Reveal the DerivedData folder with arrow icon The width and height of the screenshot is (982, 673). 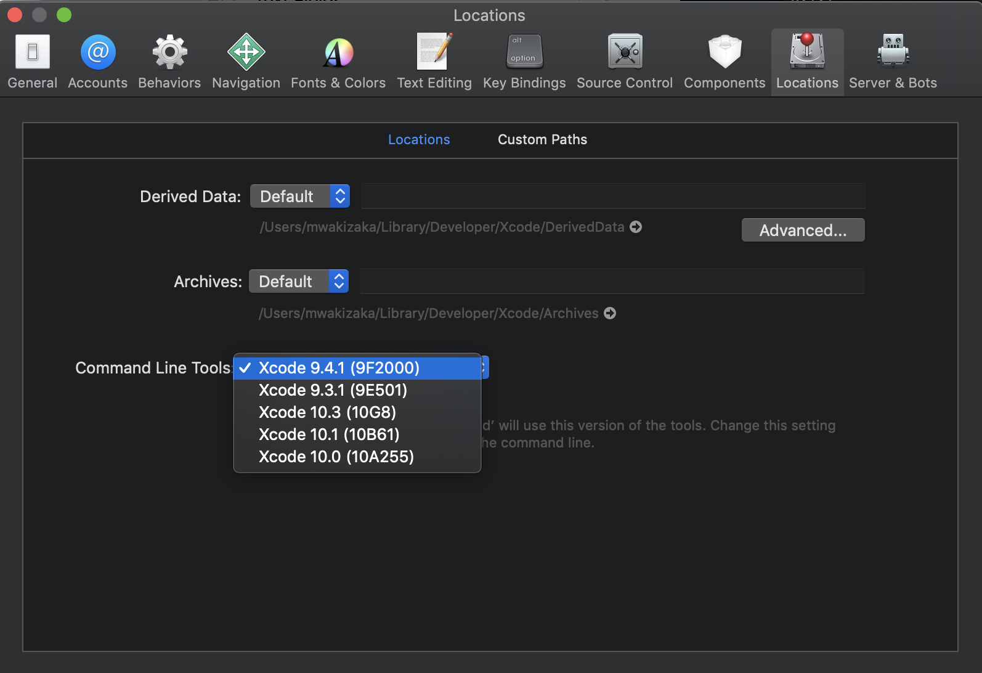point(636,227)
